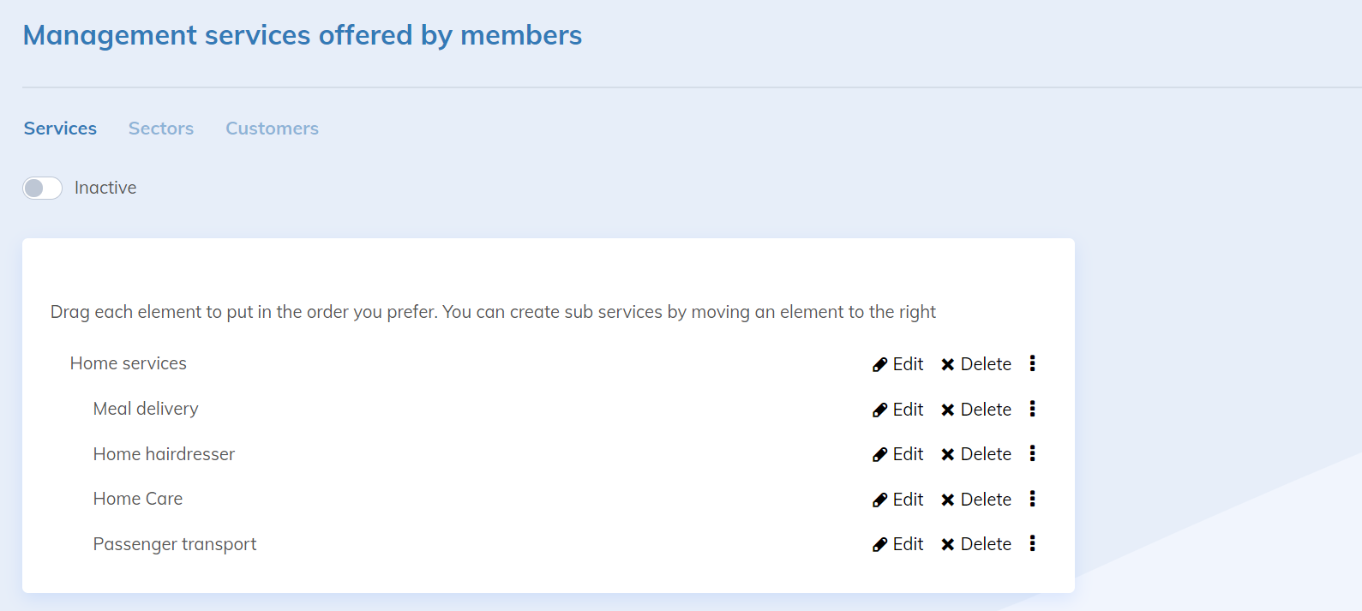Click Edit pencil icon for Home hairdresser
This screenshot has height=611, width=1362.
(879, 454)
